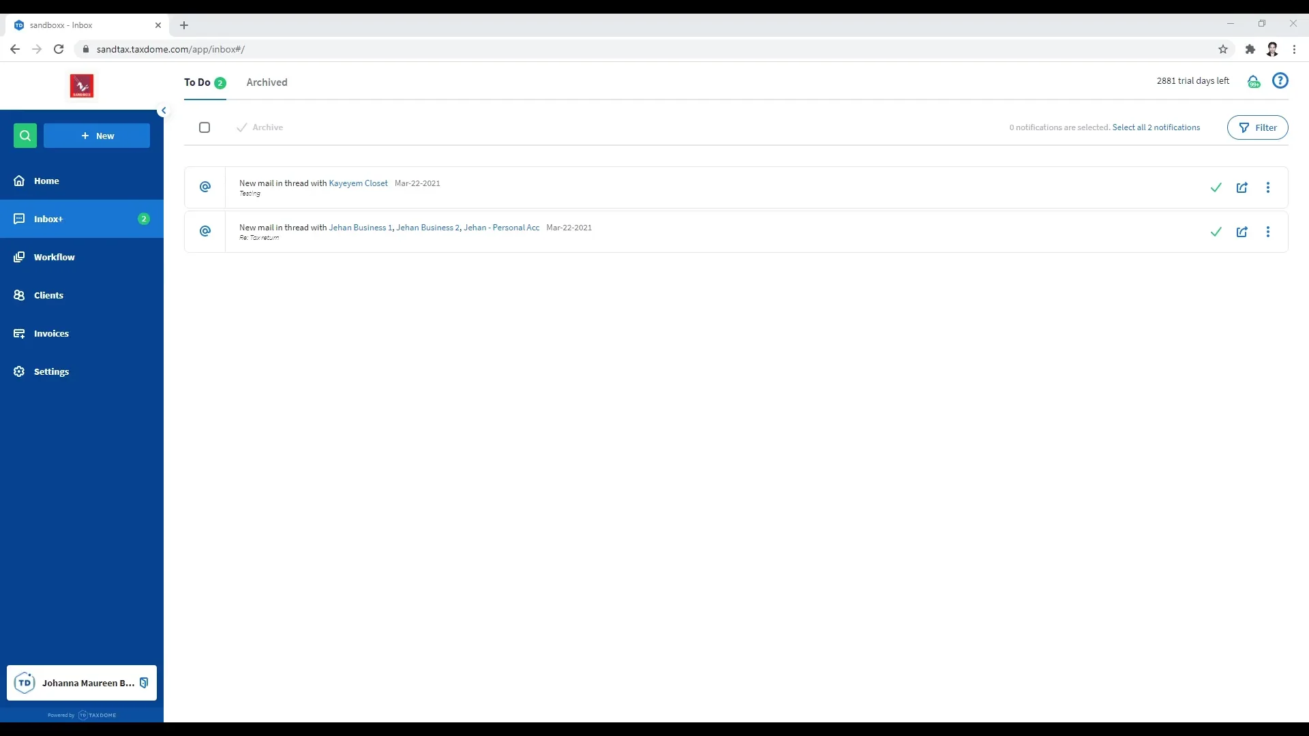Open three-dot menu on Kayeyem Closet notification
The image size is (1309, 736).
click(1268, 187)
